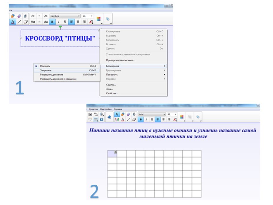Select the Fill bucket tool in the Cambria toolbar
Image resolution: width=273 pixels, height=205 pixels.
click(x=25, y=16)
